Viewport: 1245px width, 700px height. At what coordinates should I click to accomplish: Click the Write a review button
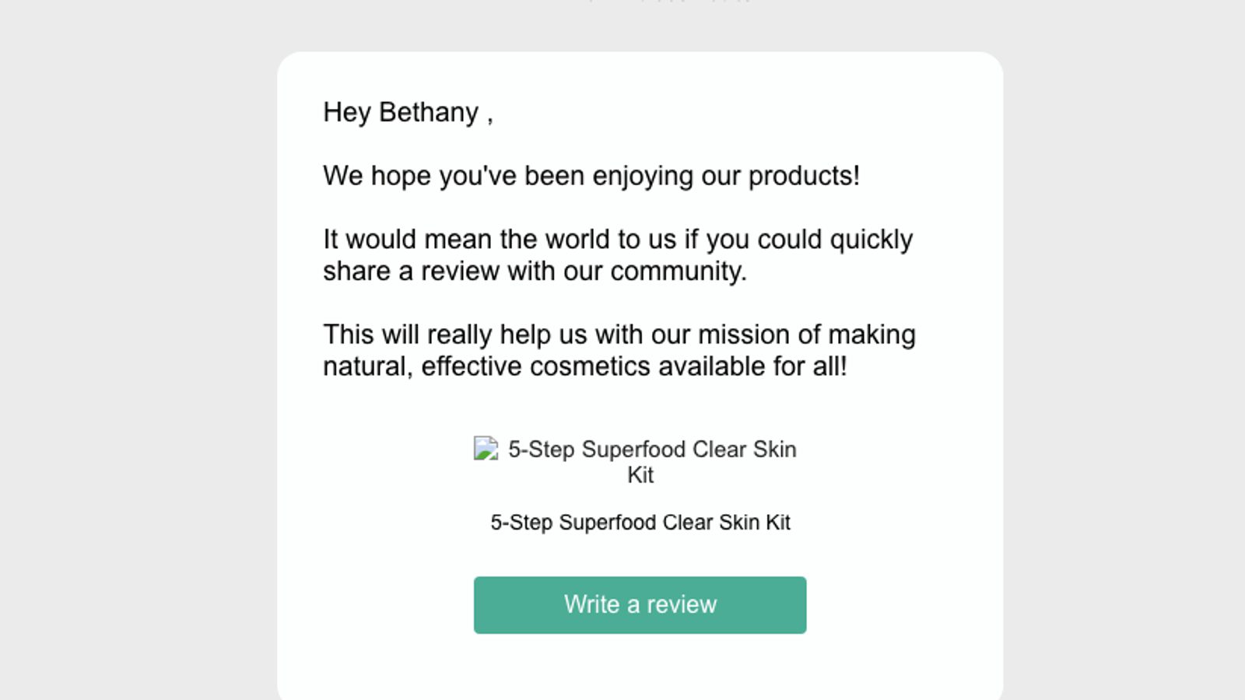point(640,604)
